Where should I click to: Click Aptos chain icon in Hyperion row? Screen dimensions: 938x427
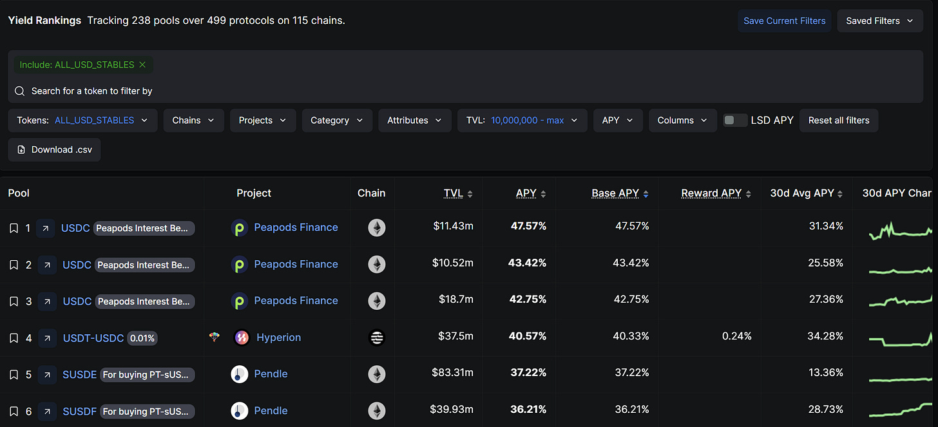[x=377, y=337]
